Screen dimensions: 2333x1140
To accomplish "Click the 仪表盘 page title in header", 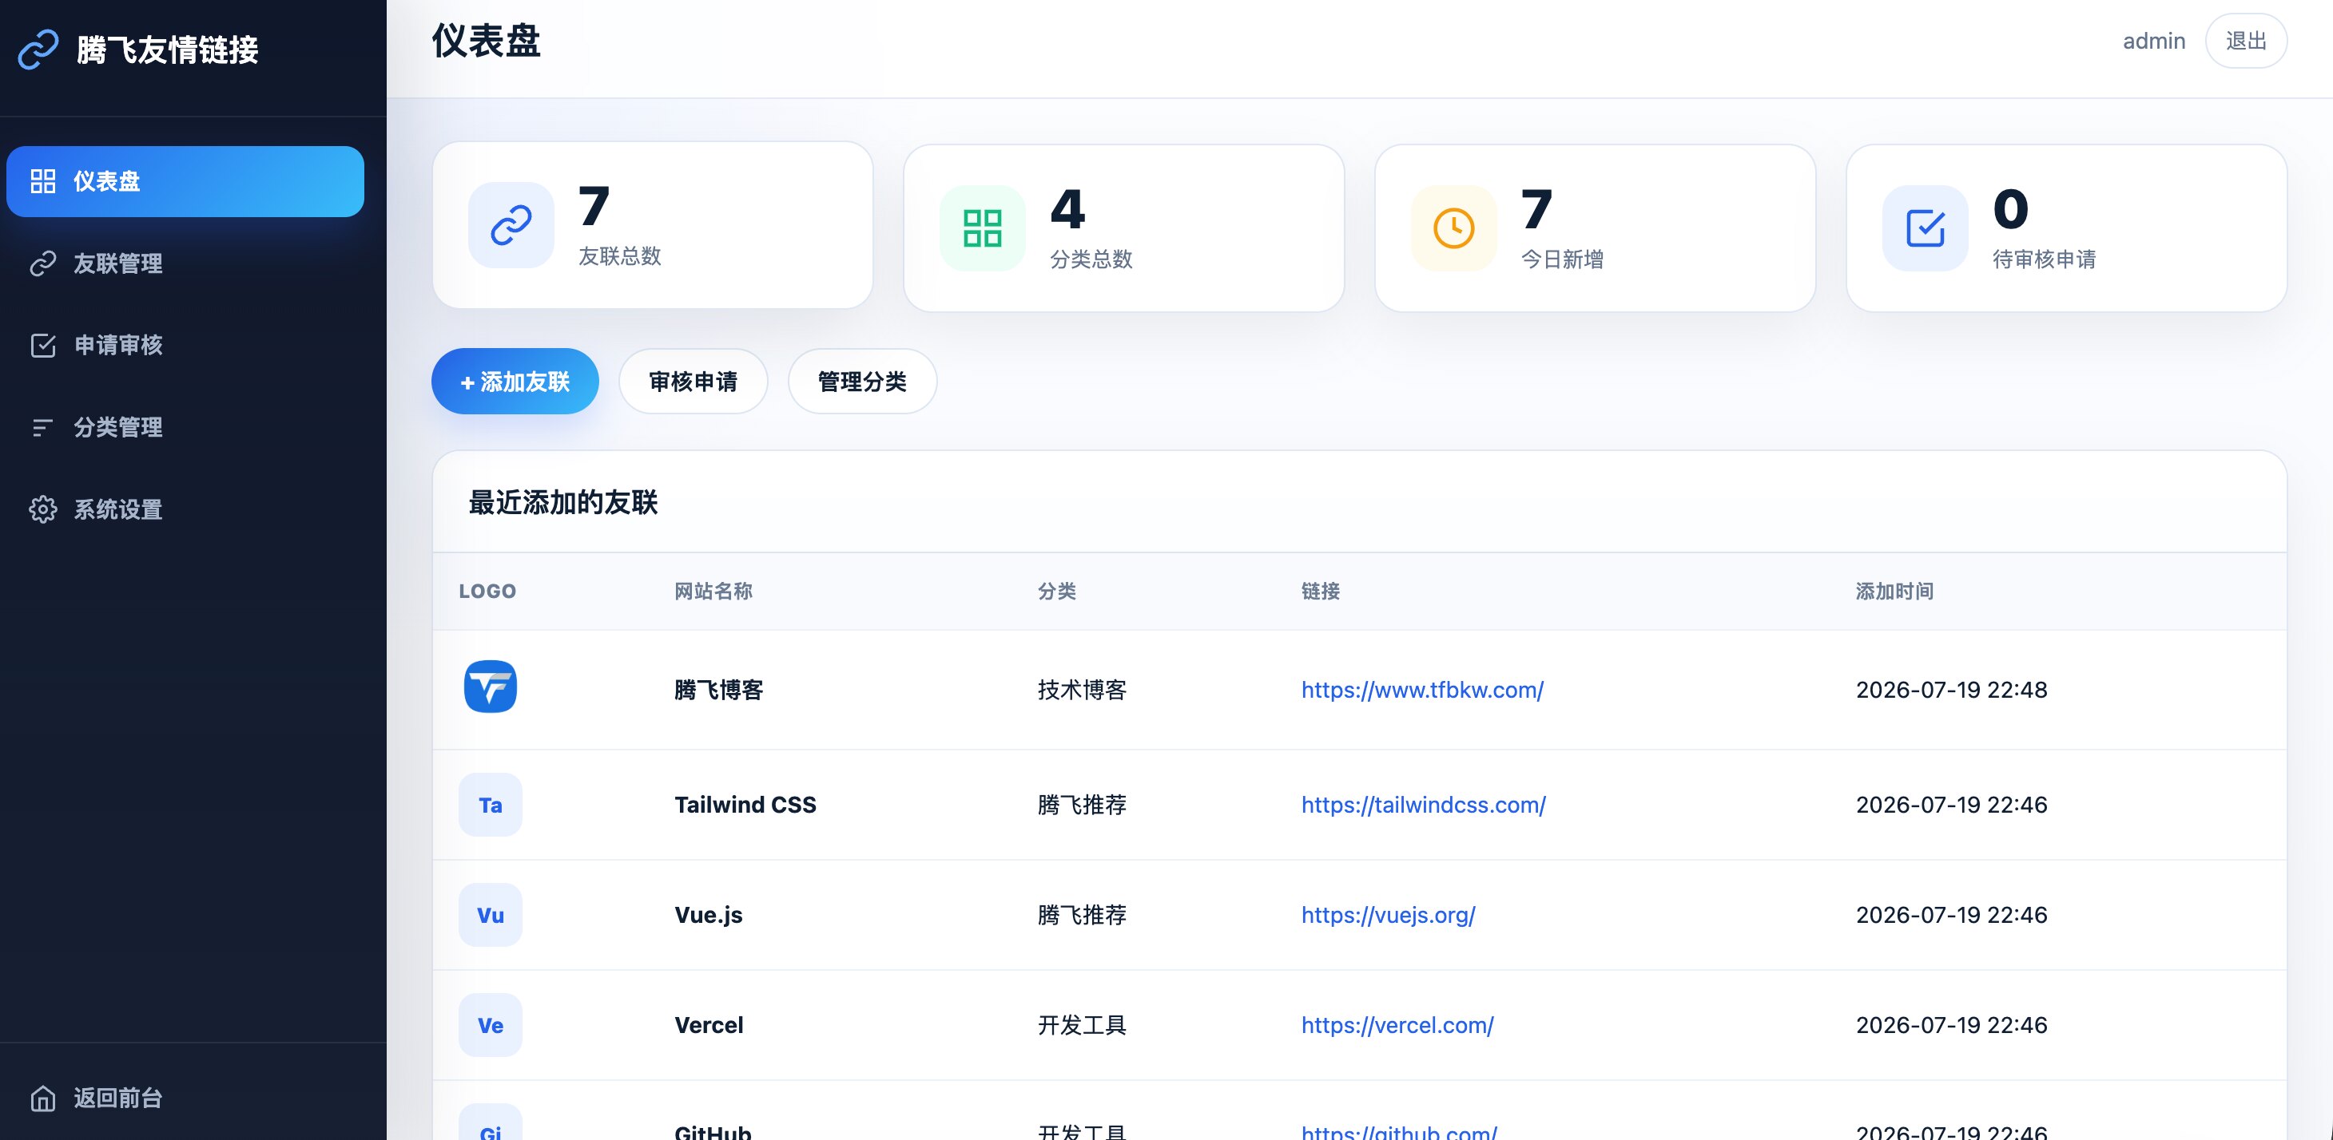I will 486,41.
